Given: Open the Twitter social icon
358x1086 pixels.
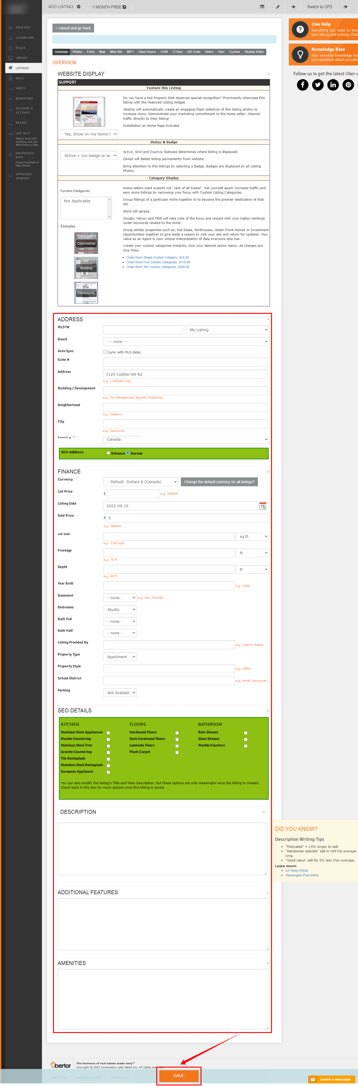Looking at the screenshot, I should point(318,85).
